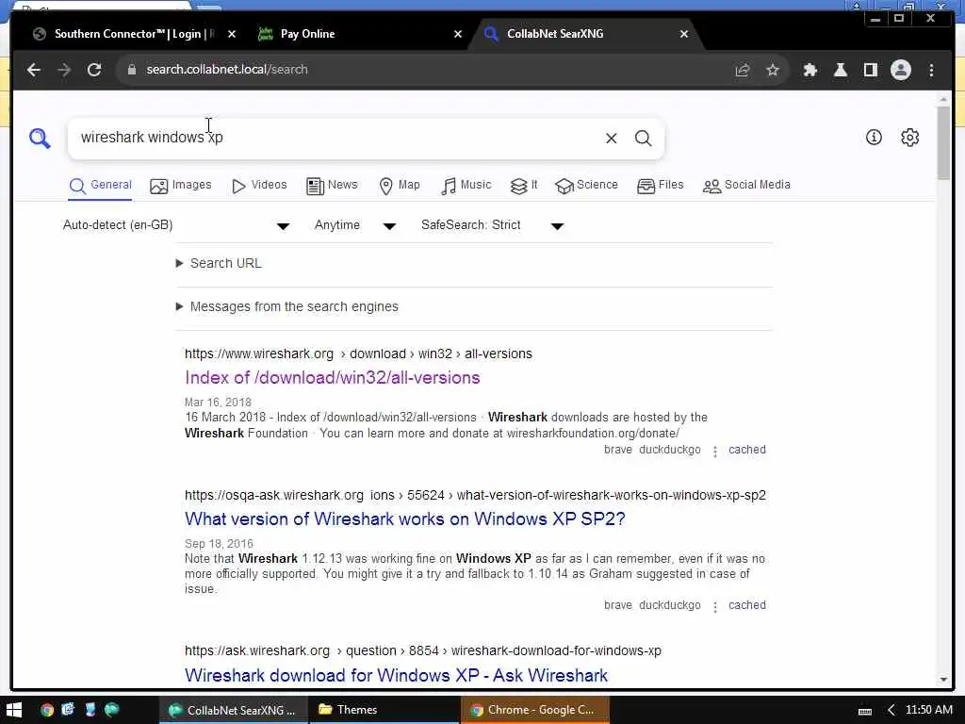Go back using the browser back arrow
This screenshot has height=724, width=965.
[34, 70]
